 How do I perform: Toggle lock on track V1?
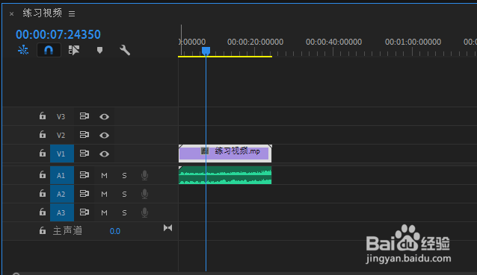[x=43, y=154]
